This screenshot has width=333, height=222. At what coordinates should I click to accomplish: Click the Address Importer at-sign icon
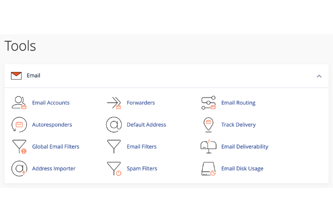click(x=19, y=168)
